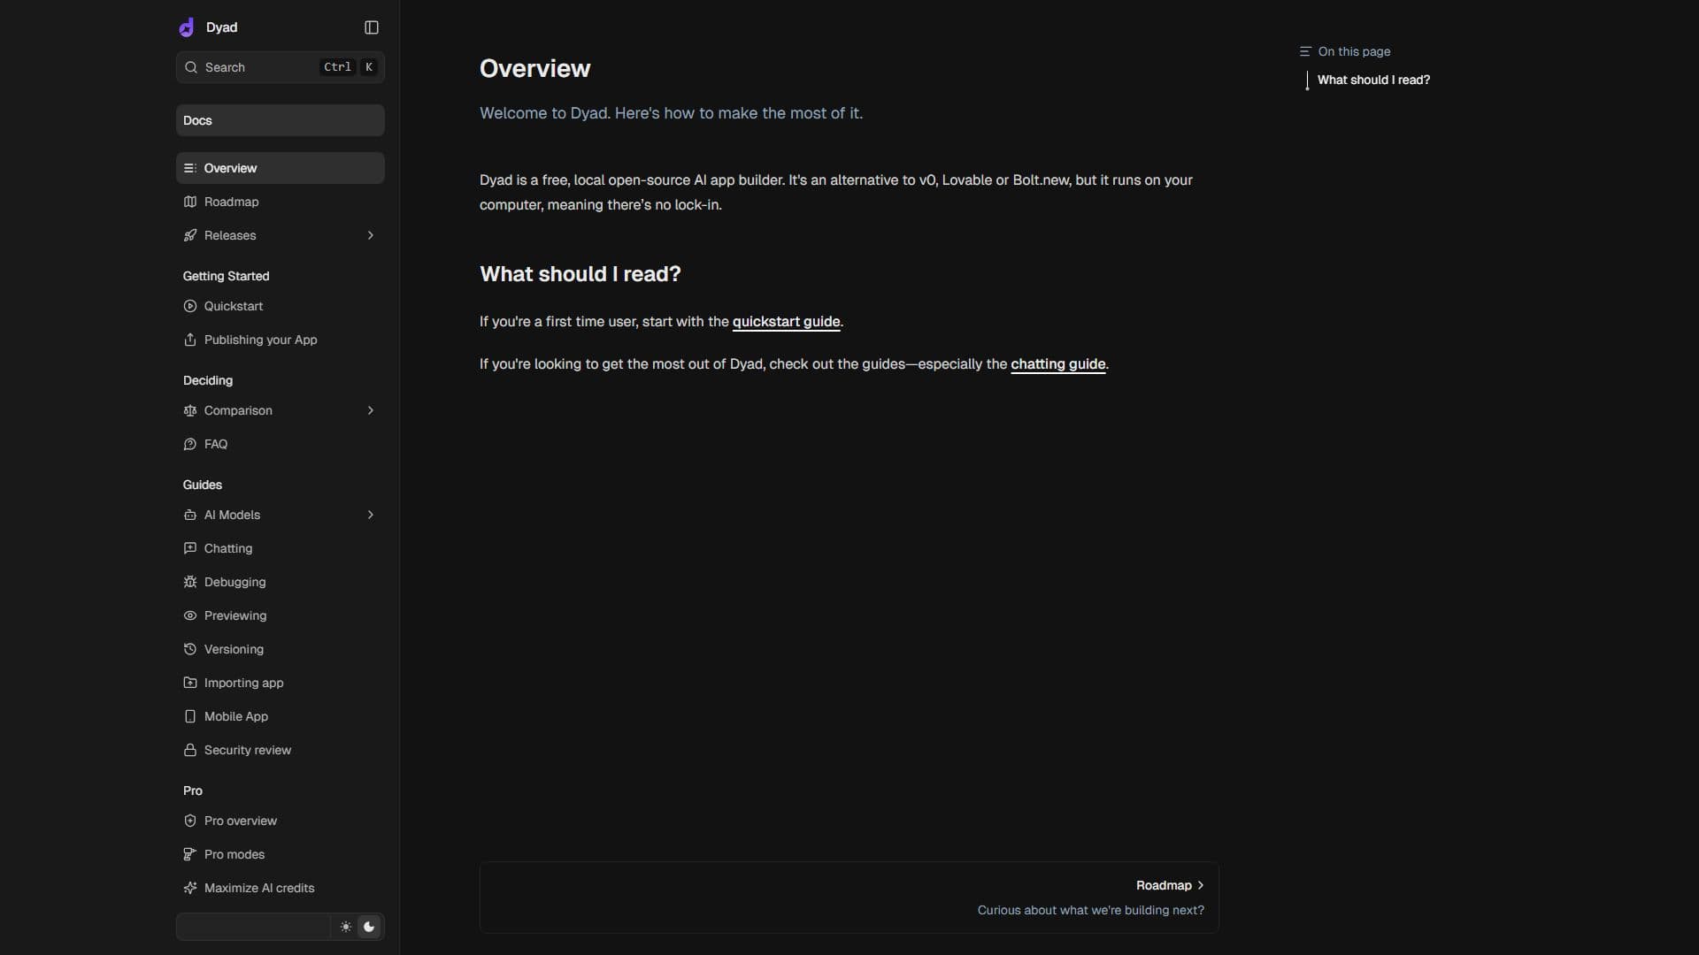Click the 'Overview' page heading
1699x955 pixels.
point(534,69)
